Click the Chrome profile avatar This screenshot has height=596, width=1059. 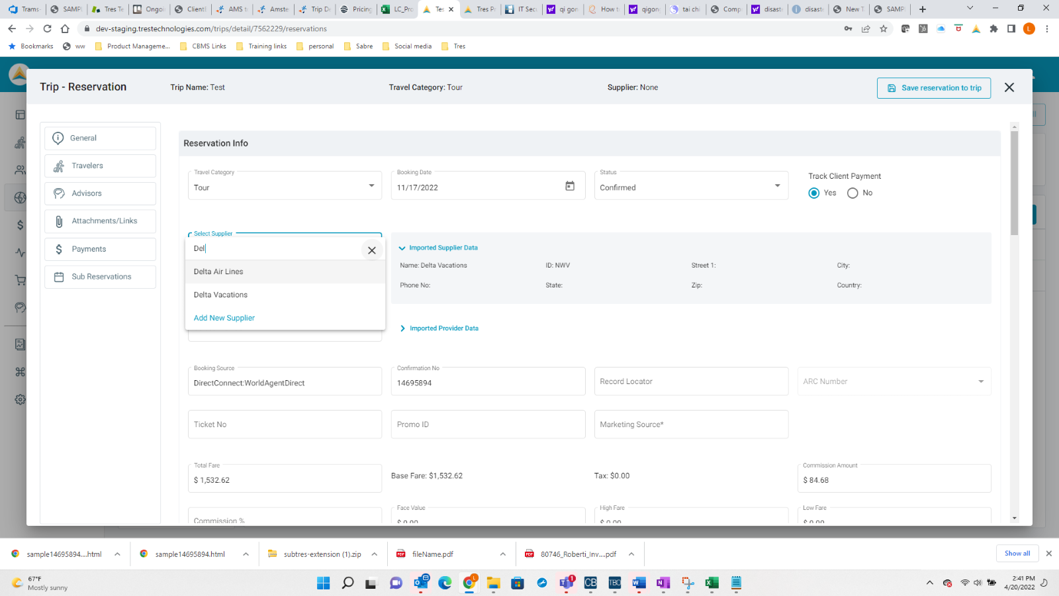pos(1029,28)
